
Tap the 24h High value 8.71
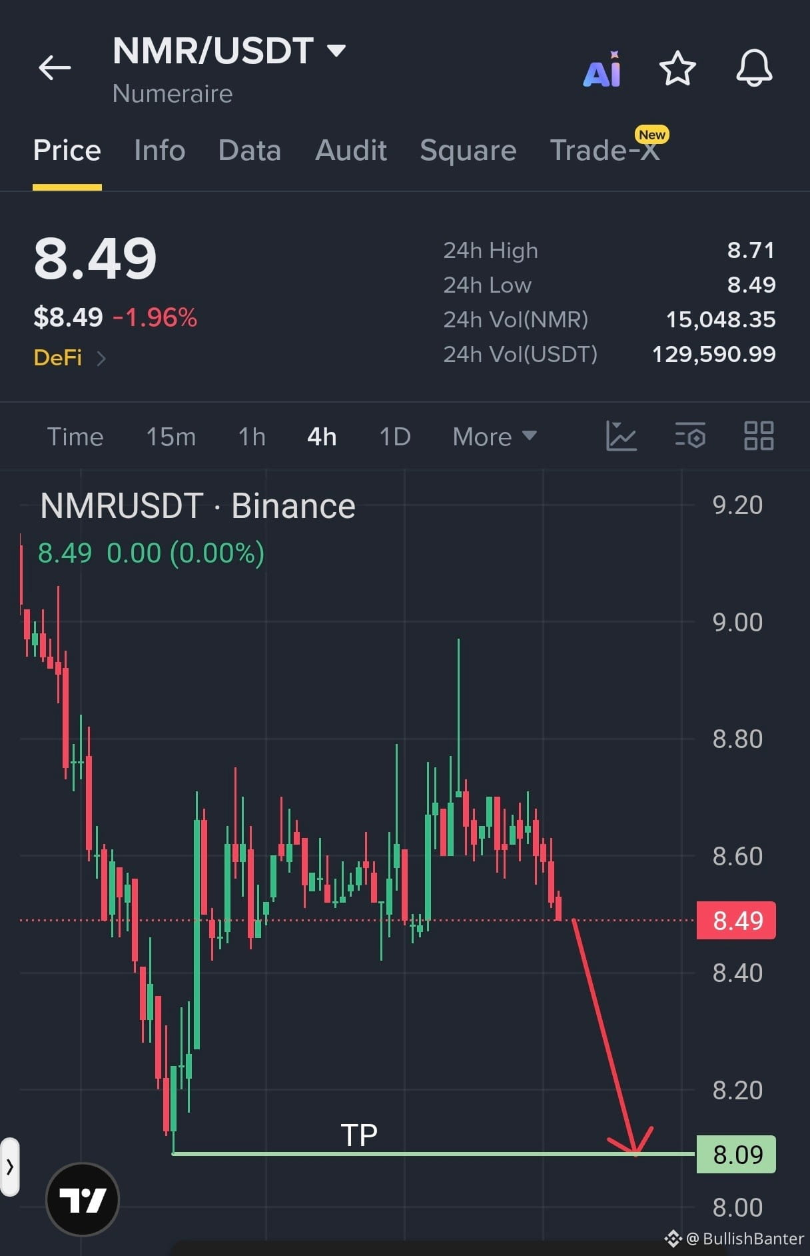pyautogui.click(x=751, y=250)
